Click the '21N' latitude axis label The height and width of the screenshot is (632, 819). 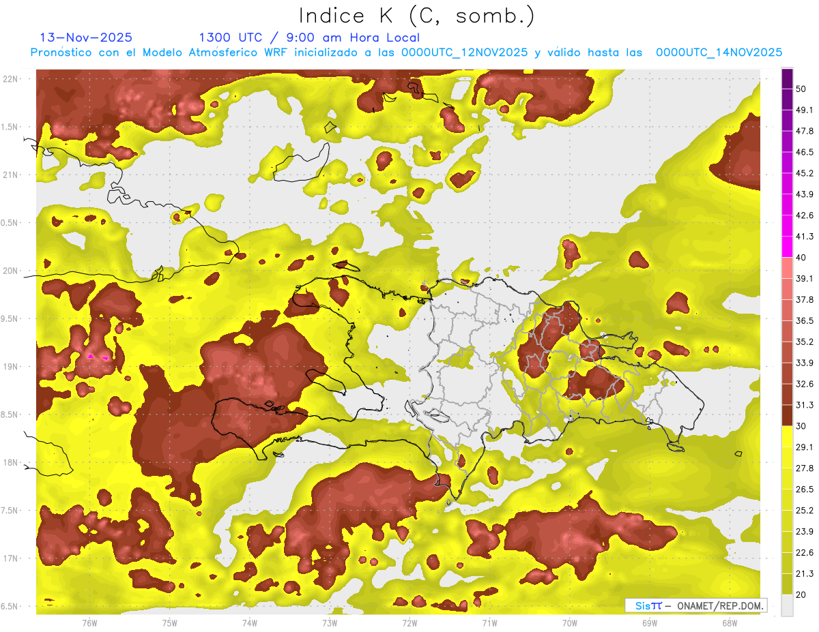click(12, 175)
